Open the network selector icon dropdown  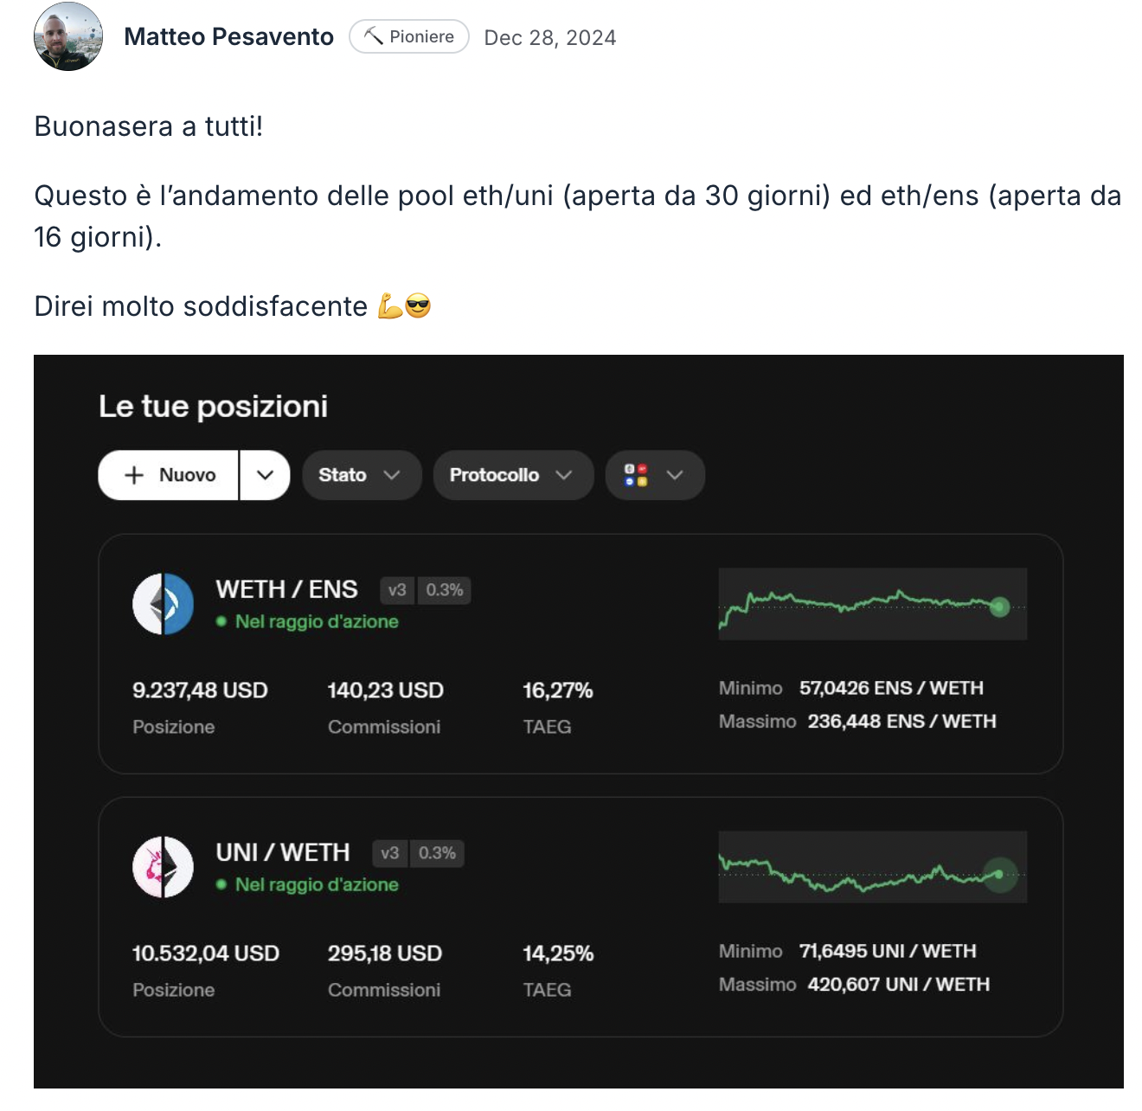[654, 475]
